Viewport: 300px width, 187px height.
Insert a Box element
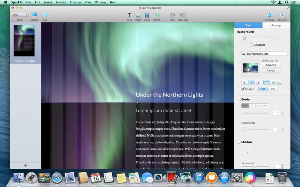(x=172, y=15)
